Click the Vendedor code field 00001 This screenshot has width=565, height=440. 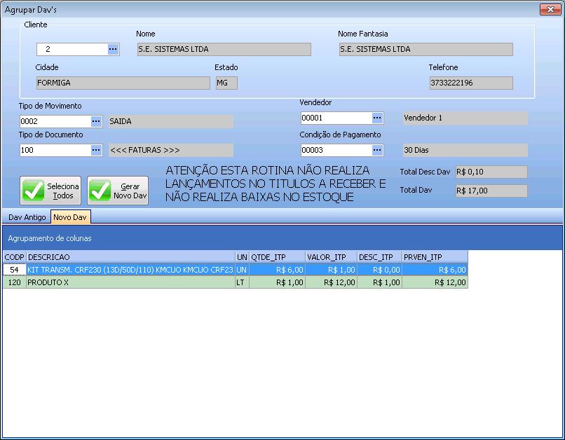tap(335, 118)
